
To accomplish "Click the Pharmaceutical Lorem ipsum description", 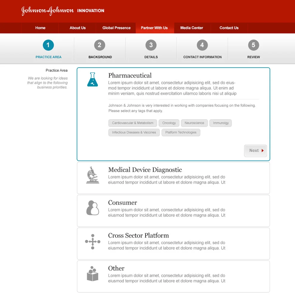I will coord(172,88).
